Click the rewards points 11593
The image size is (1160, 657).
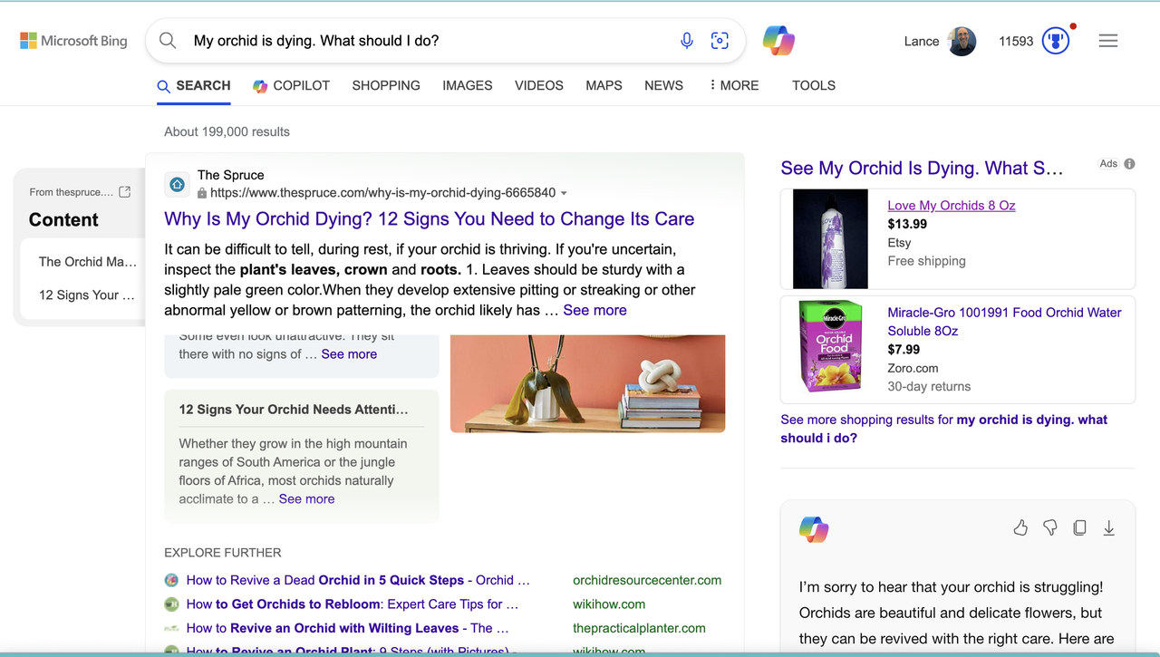coord(1016,41)
